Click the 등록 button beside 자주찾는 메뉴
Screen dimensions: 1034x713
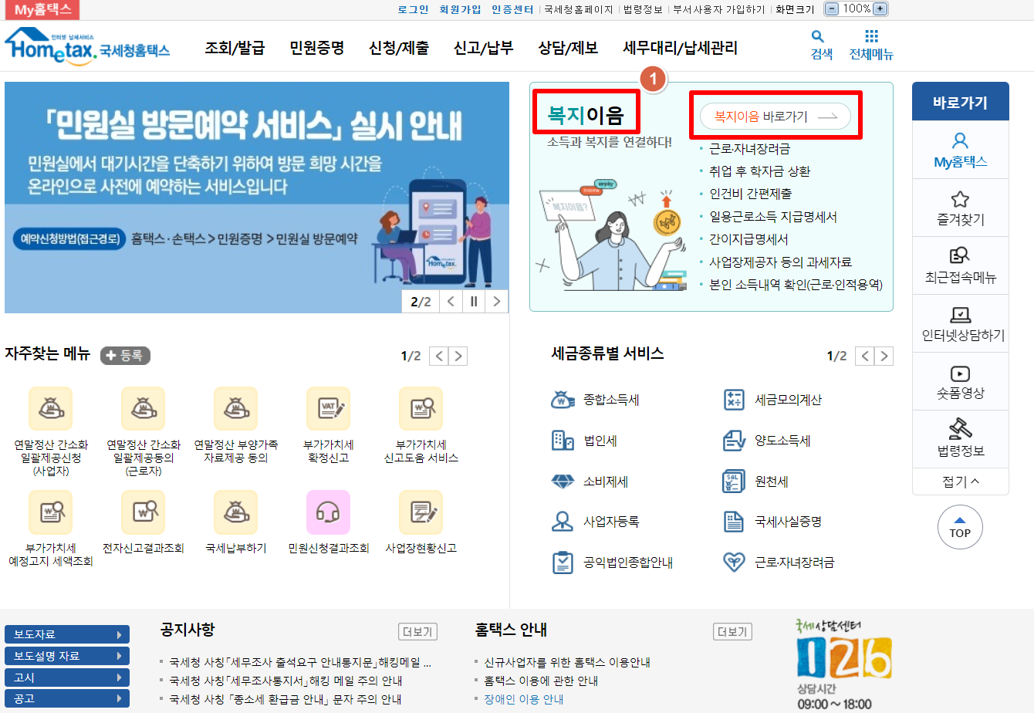coord(125,356)
